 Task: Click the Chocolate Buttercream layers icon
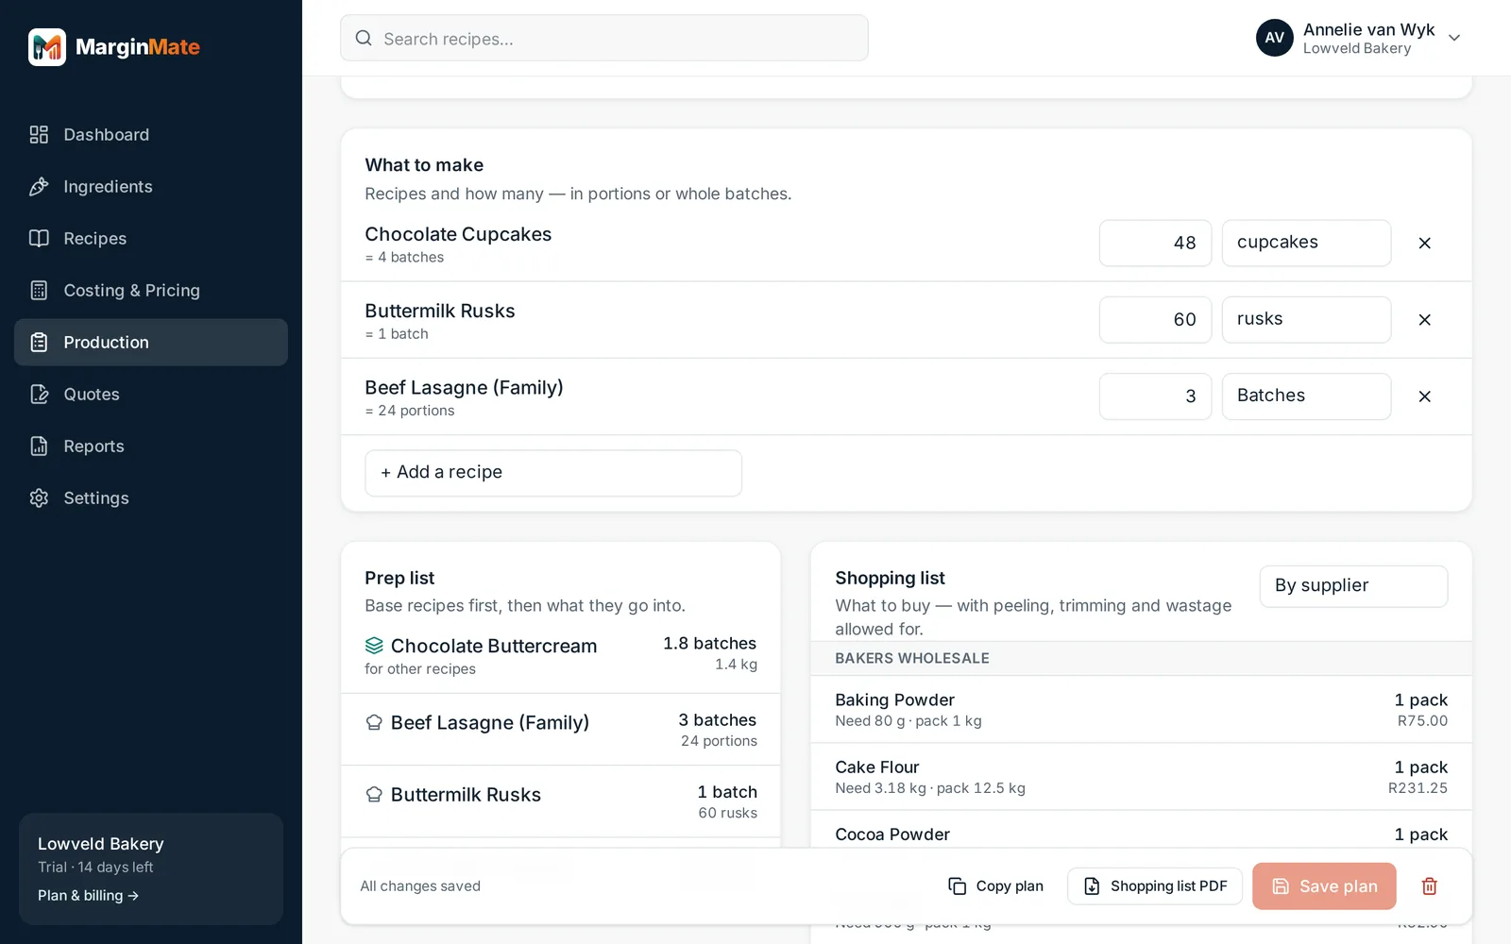[x=374, y=646]
